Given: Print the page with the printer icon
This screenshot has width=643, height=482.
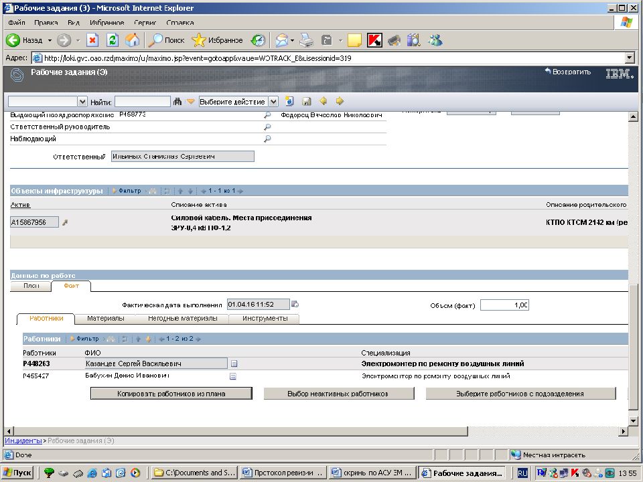Looking at the screenshot, I should (306, 40).
